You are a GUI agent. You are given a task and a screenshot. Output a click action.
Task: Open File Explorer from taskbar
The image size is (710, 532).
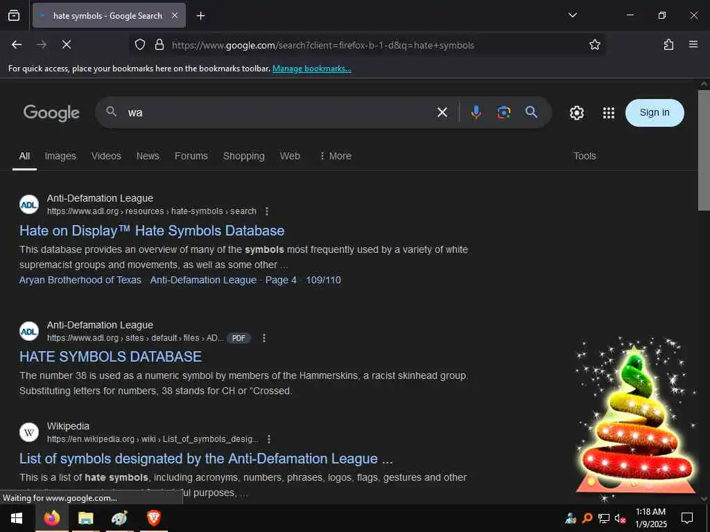(85, 518)
